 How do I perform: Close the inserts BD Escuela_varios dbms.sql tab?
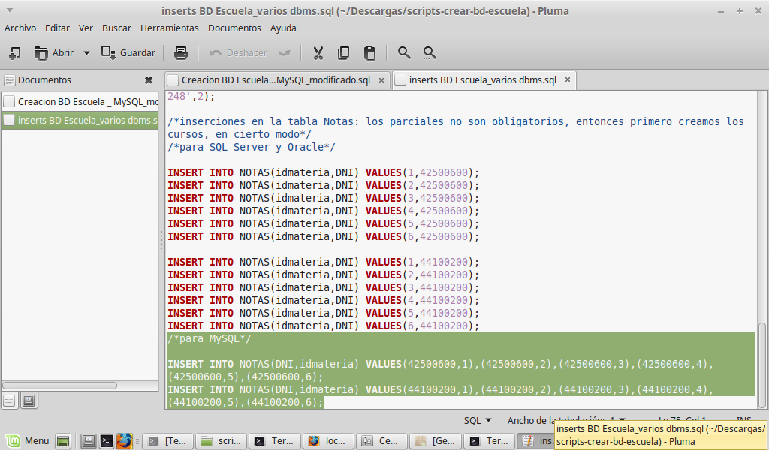coord(568,79)
